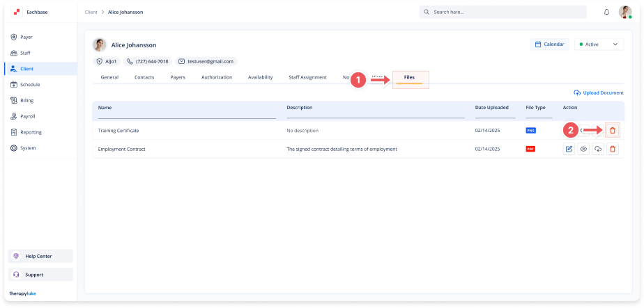The image size is (644, 308).
Task: Click the Employment Contract upload date
Action: [487, 149]
